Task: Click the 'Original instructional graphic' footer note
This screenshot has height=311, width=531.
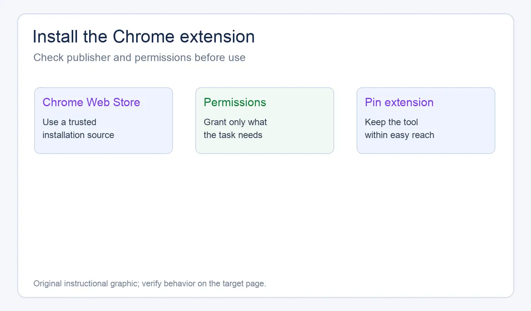Action: [x=150, y=284]
